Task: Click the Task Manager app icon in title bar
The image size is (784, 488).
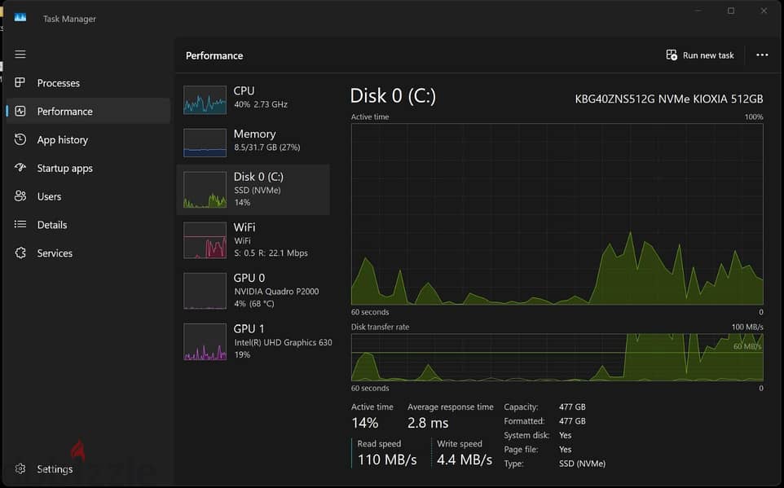Action: pyautogui.click(x=20, y=17)
